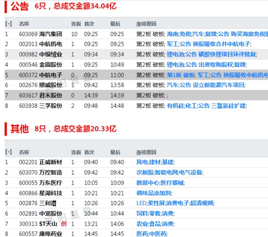268x237 pixels.
Task: Open 中宠股份 link 饲料;零售;消费
Action: 155,214
